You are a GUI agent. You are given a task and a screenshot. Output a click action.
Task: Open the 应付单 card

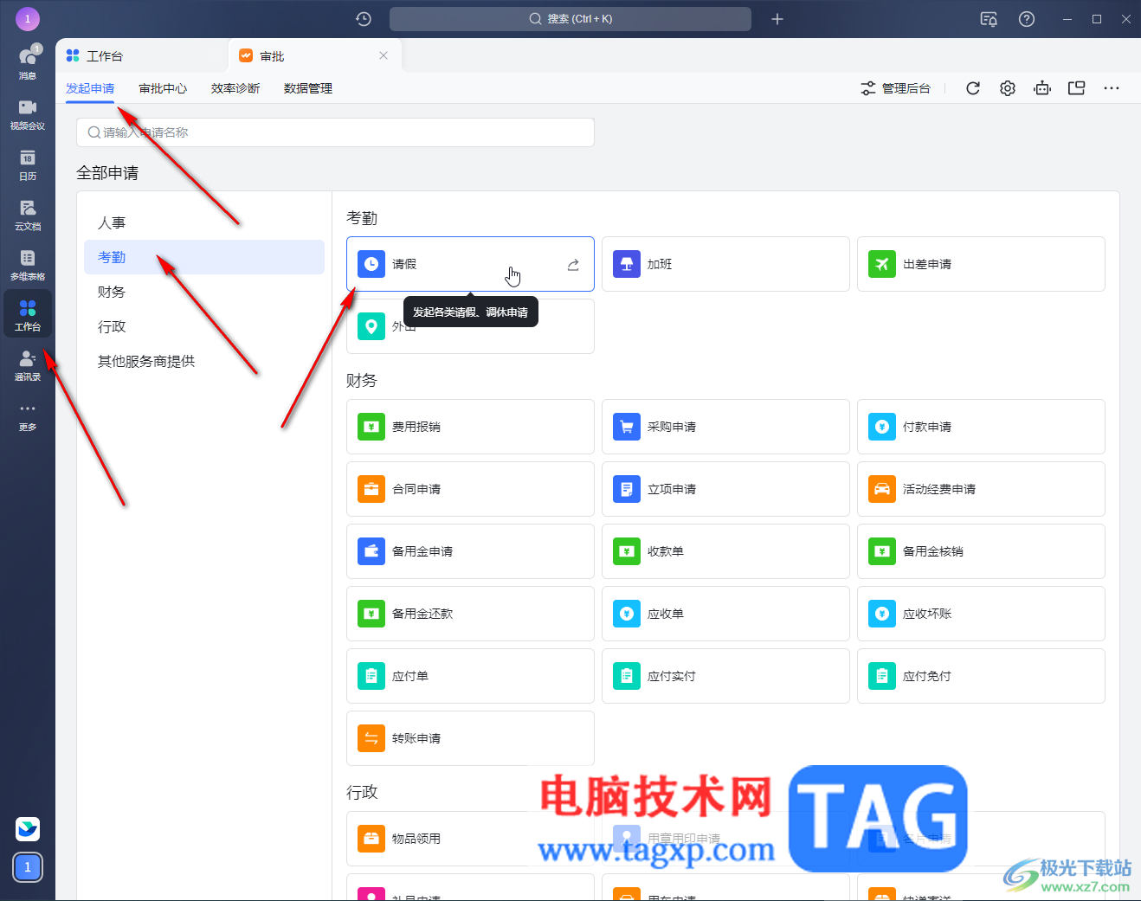[x=470, y=676]
